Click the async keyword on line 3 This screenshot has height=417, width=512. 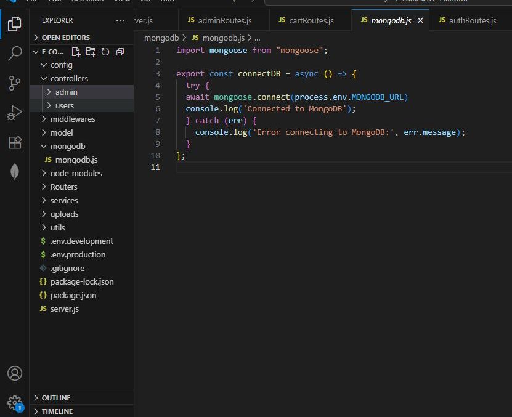click(306, 74)
